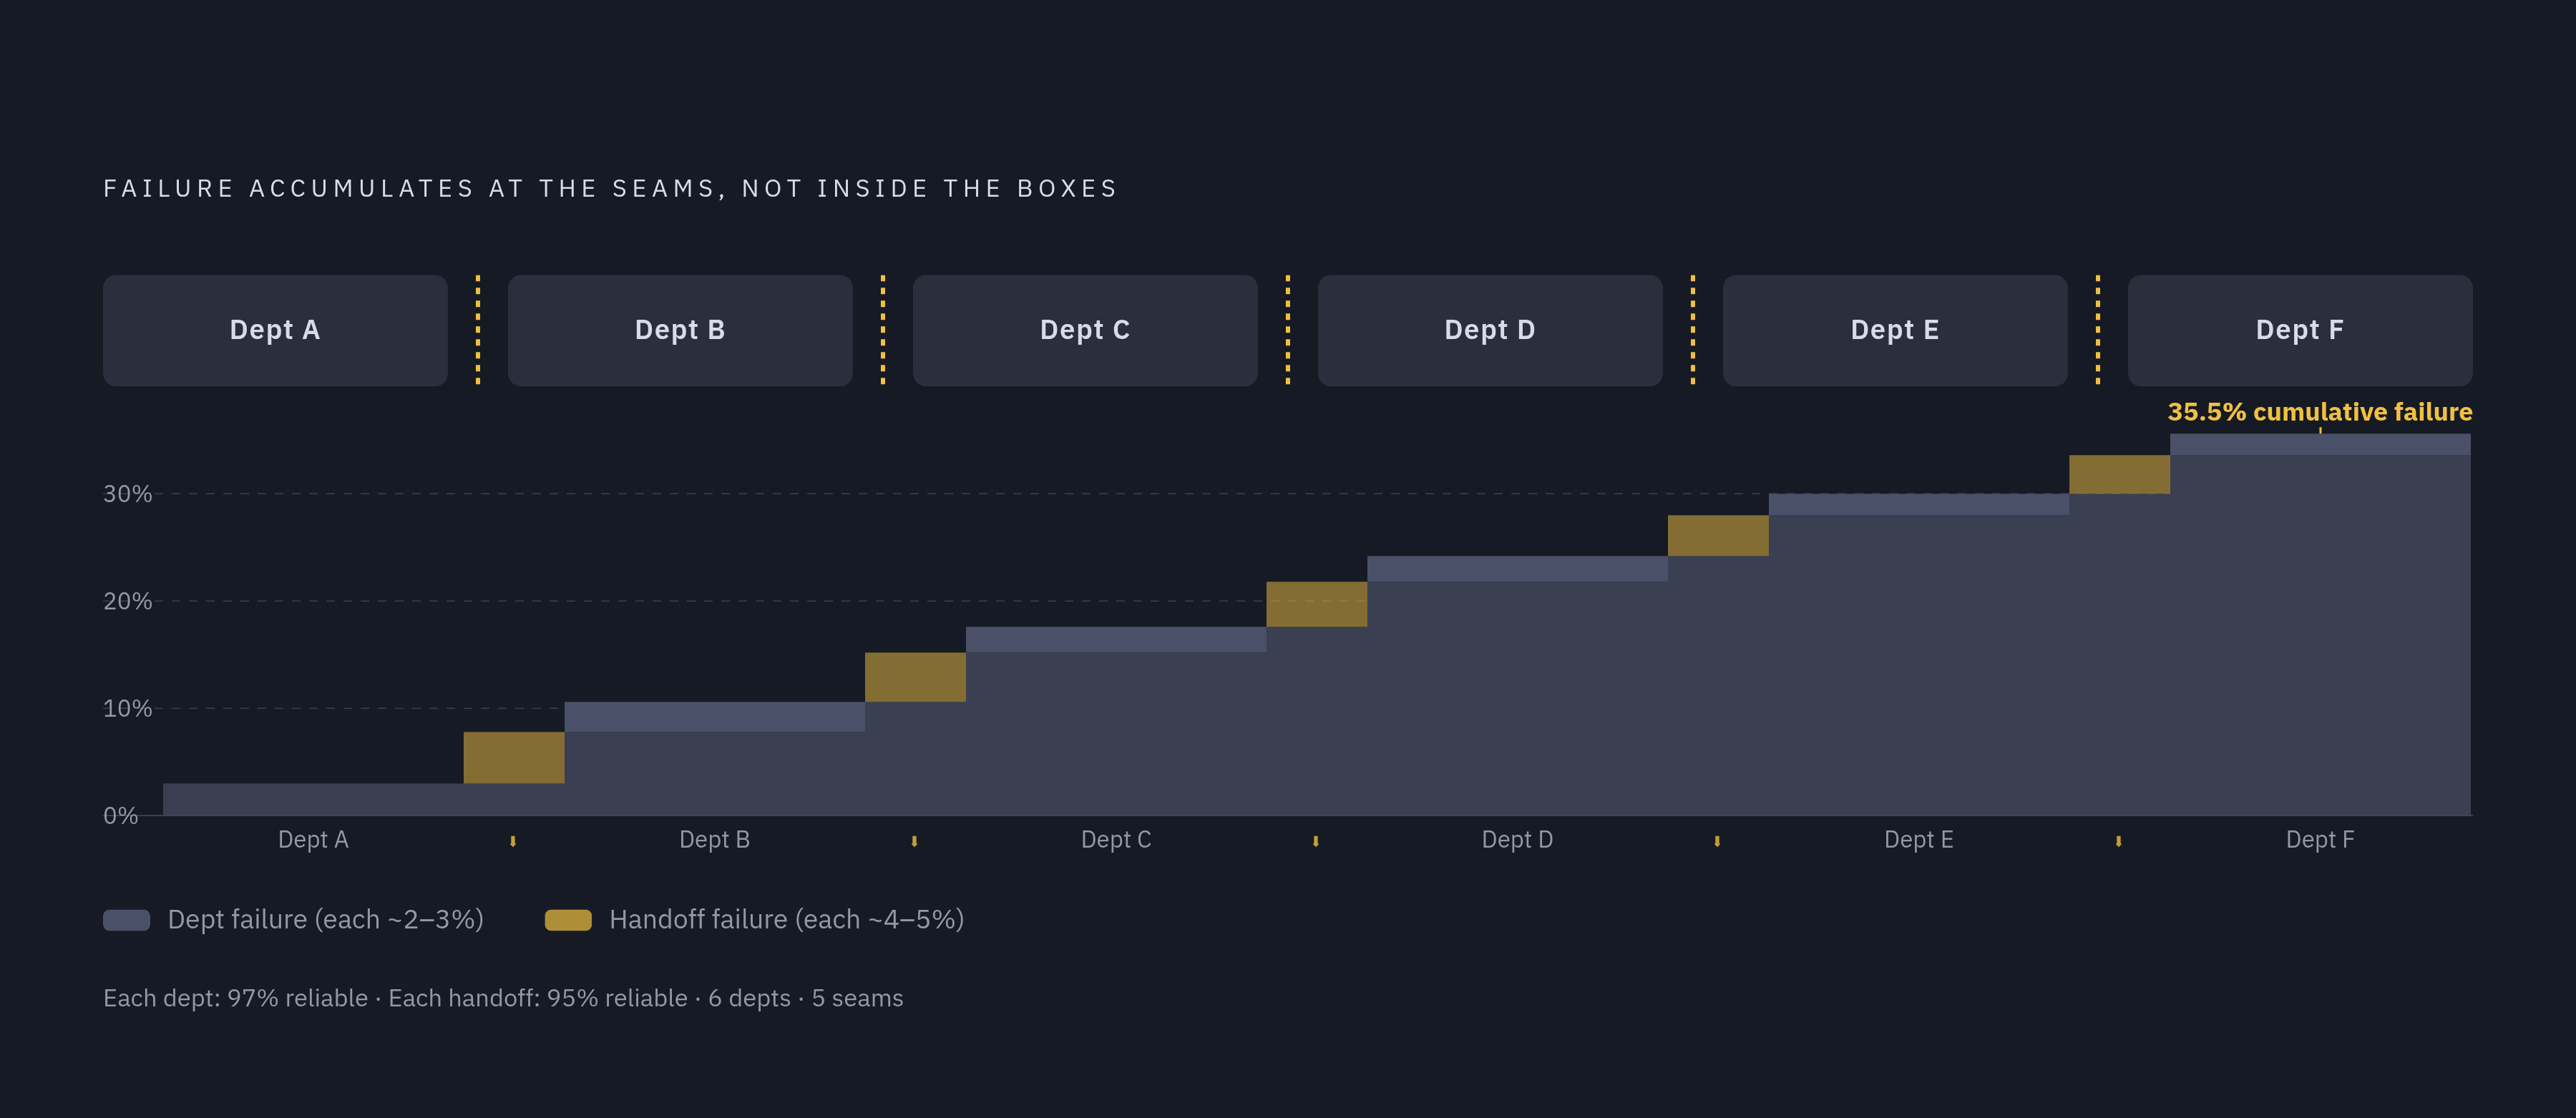Click the Dept A box at top
The height and width of the screenshot is (1118, 2576).
coord(275,330)
